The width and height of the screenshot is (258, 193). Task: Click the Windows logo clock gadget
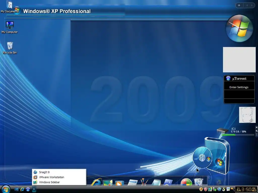click(x=239, y=28)
